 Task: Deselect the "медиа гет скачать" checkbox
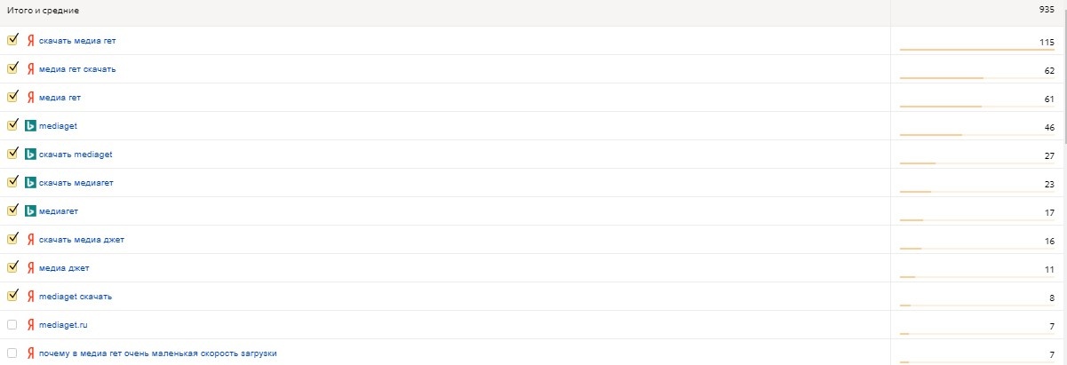[12, 68]
